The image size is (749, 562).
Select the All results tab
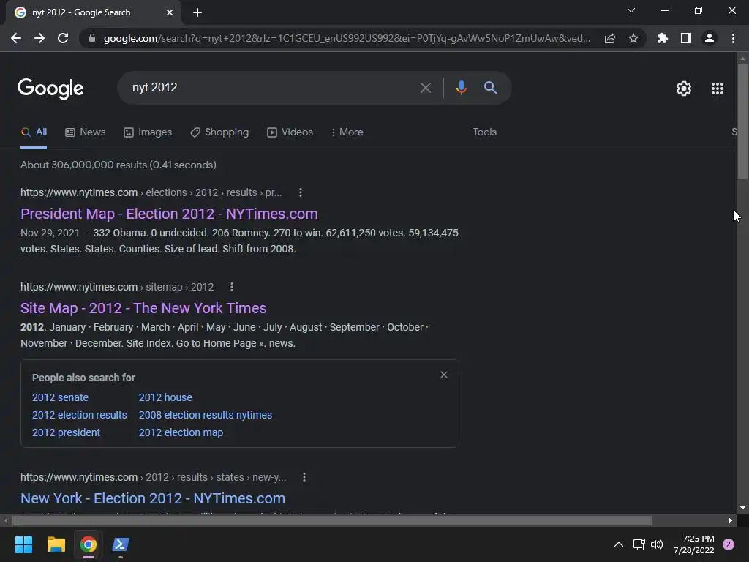point(34,132)
